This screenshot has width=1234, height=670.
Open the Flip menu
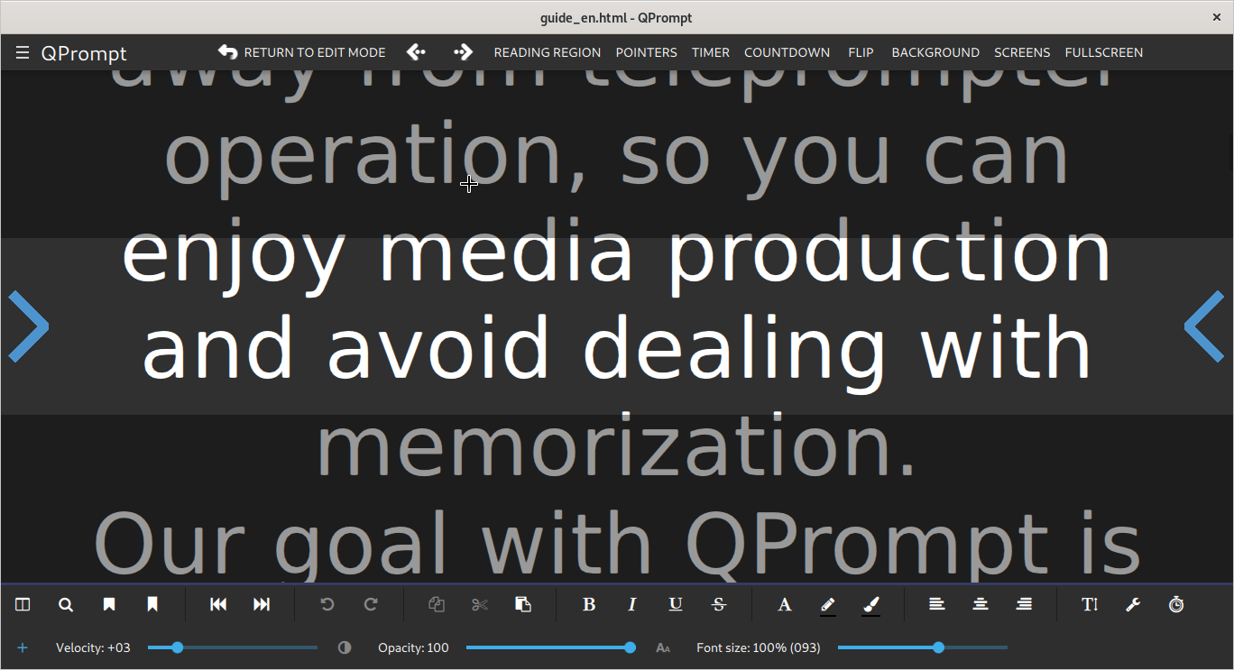click(861, 52)
